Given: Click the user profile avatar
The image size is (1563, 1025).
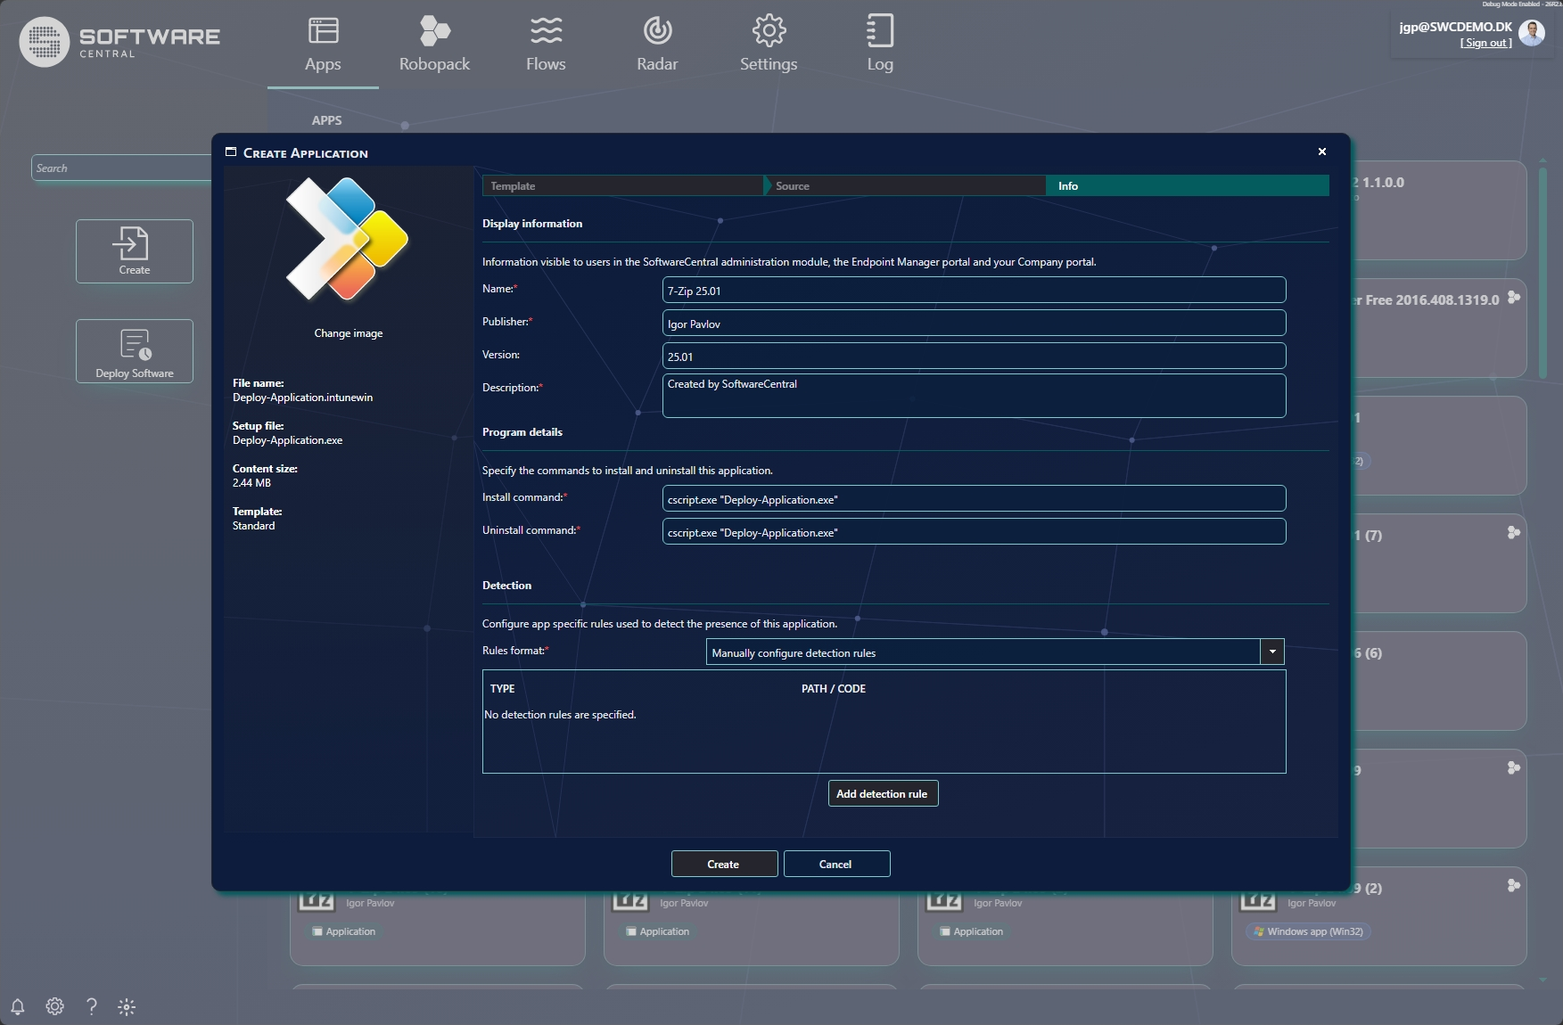Looking at the screenshot, I should click(x=1532, y=33).
